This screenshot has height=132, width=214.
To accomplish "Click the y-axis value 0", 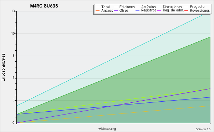I will click(x=14, y=123).
